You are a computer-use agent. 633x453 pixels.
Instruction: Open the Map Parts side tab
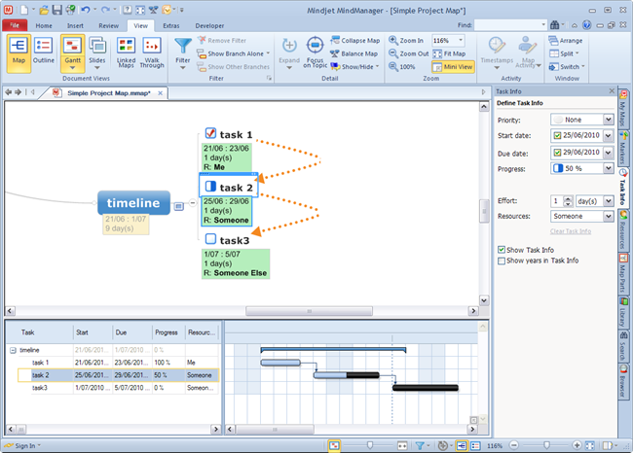click(x=623, y=274)
